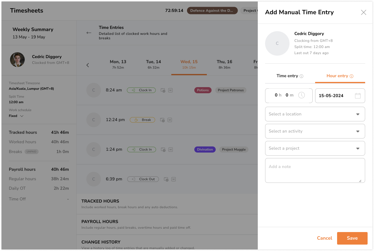Screen dimensions: 374x251
Task: Click into the Add a note textarea
Action: 315,170
